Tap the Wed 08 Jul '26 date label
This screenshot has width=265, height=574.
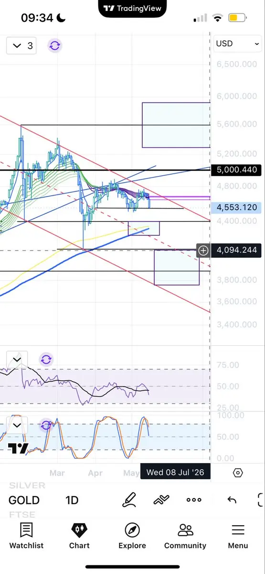pyautogui.click(x=175, y=472)
